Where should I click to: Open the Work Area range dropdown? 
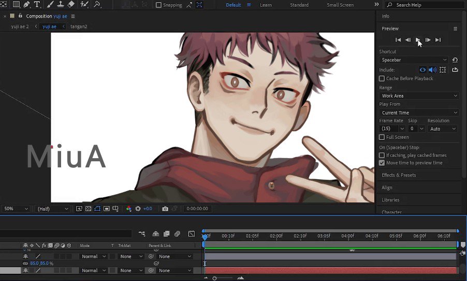pyautogui.click(x=419, y=96)
